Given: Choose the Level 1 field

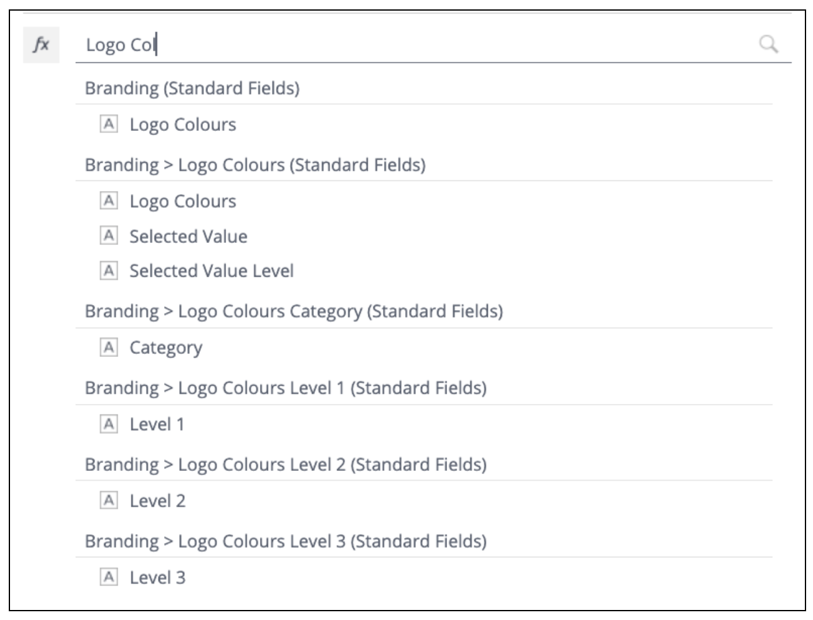Looking at the screenshot, I should [157, 424].
